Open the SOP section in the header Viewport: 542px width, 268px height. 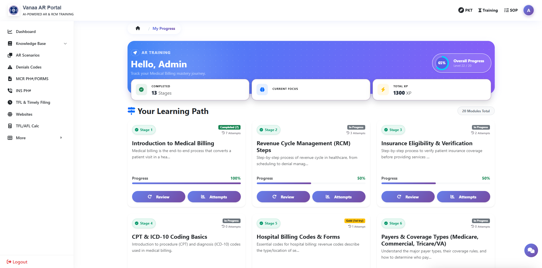[x=511, y=10]
